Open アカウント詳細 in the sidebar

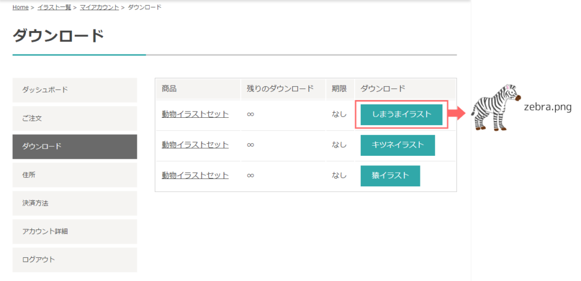pyautogui.click(x=75, y=232)
